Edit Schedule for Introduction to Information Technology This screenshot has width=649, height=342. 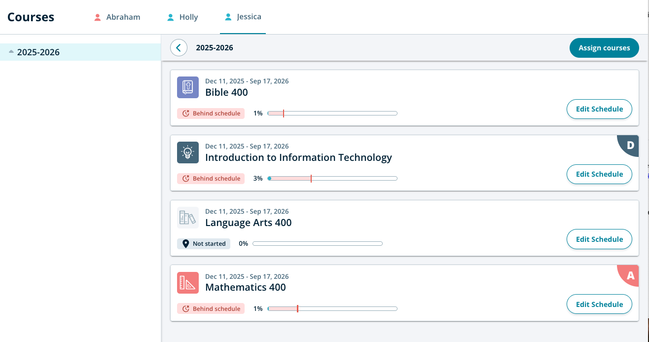click(599, 174)
